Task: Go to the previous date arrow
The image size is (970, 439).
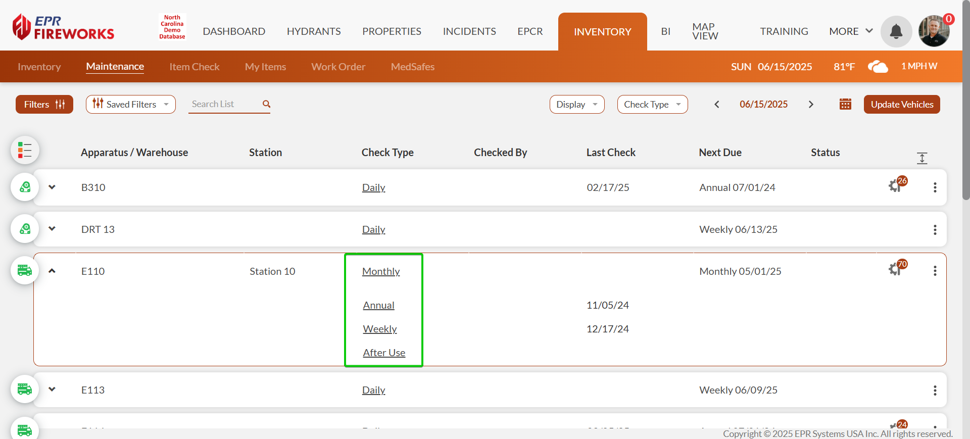Action: tap(716, 104)
